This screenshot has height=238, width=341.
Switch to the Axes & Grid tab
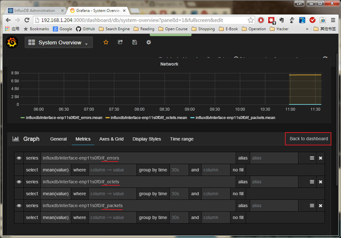click(111, 139)
